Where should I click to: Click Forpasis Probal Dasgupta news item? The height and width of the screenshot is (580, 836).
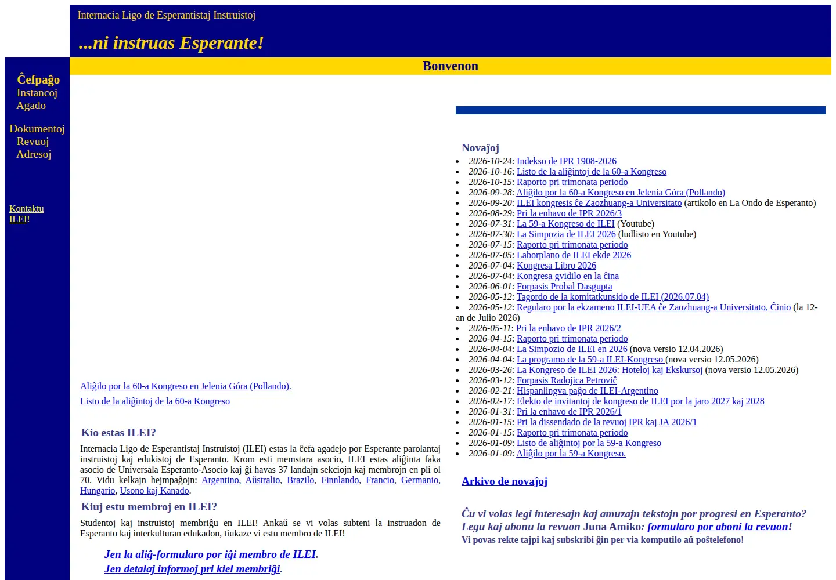point(564,287)
